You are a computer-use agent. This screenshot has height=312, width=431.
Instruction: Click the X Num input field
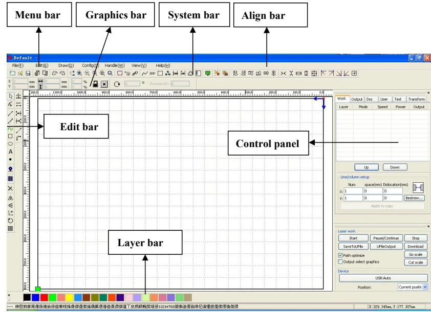353,191
